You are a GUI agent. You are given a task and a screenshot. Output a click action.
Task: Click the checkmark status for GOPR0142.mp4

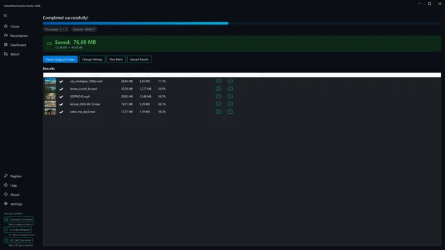61,97
